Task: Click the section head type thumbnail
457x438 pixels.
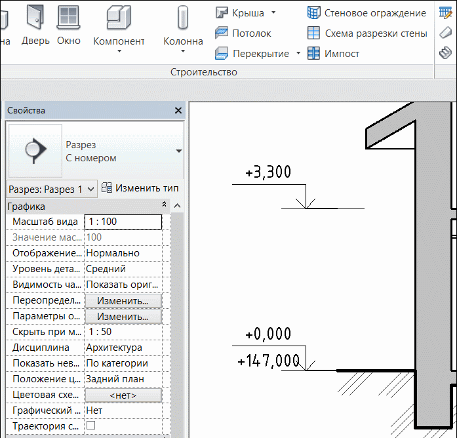Action: coord(35,151)
